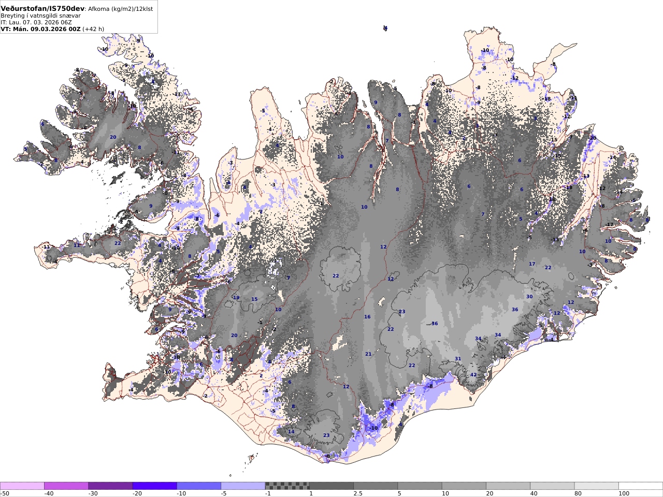Viewport: 663px width, 497px height.
Task: Click the 100 label at the legend end
Action: click(x=624, y=493)
